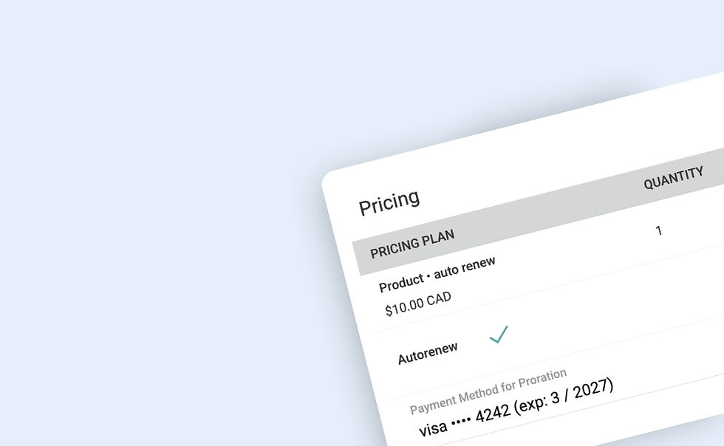724x446 pixels.
Task: Click the word Product in plan name
Action: pos(401,284)
